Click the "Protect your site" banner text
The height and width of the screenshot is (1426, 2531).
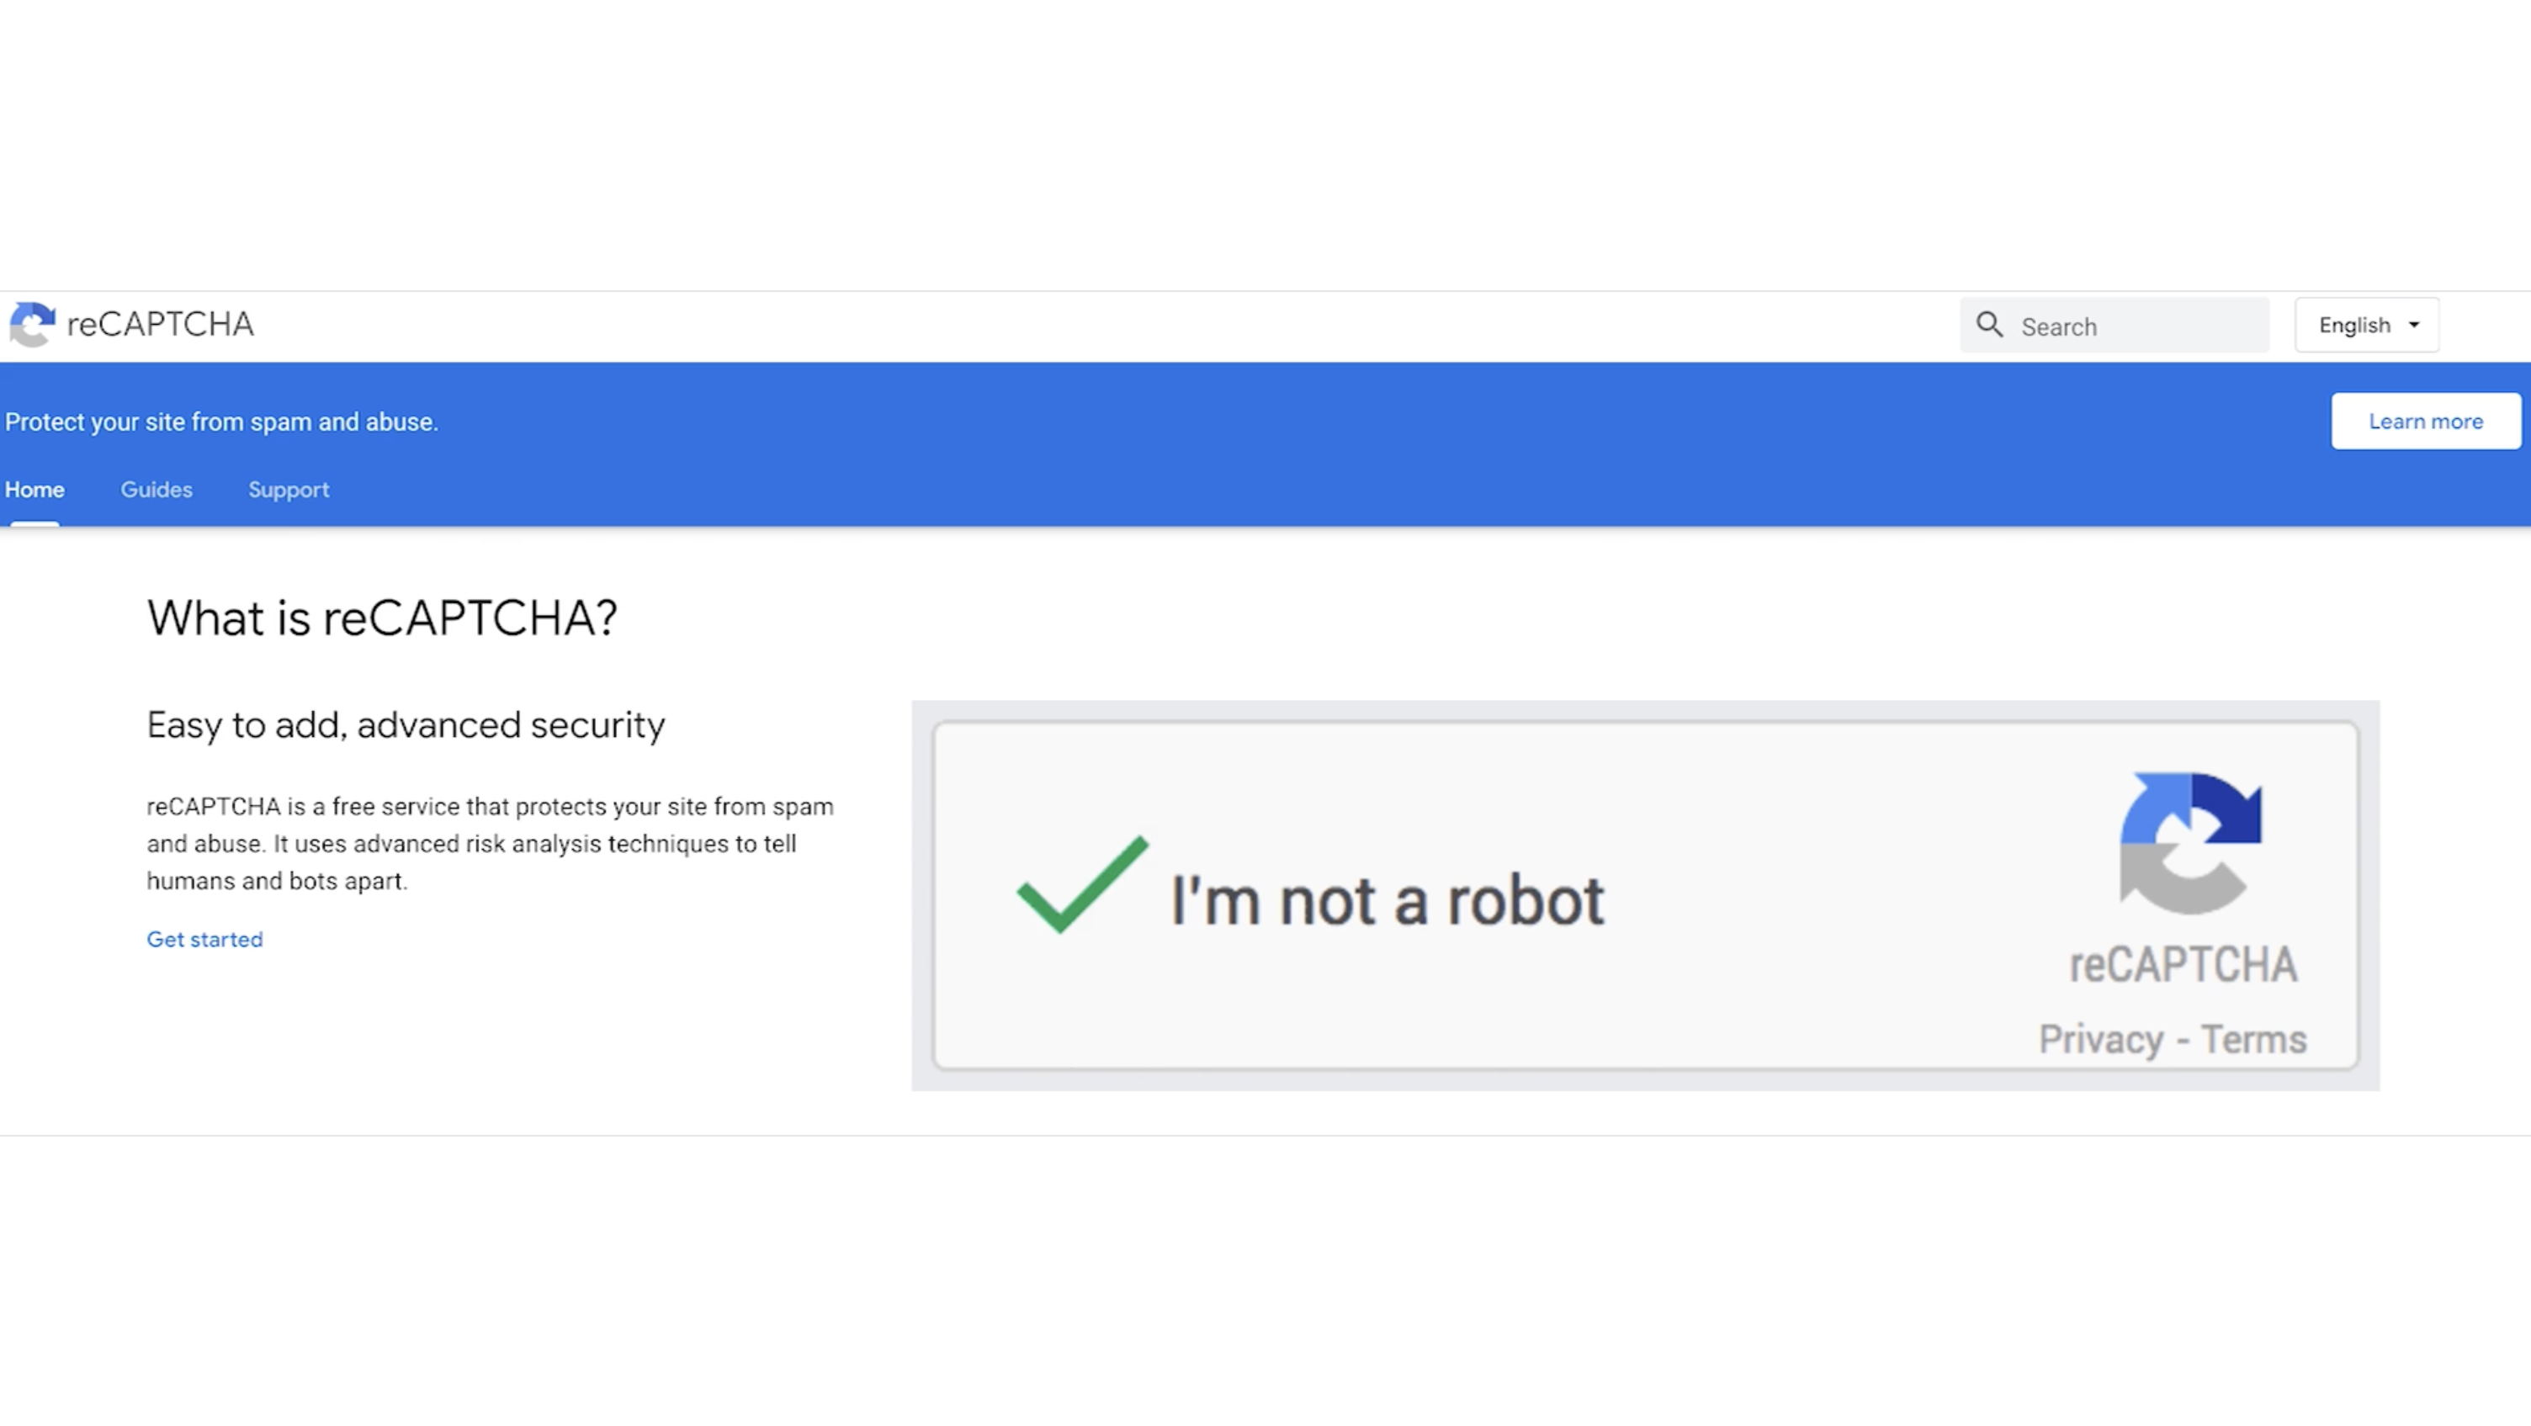(221, 421)
